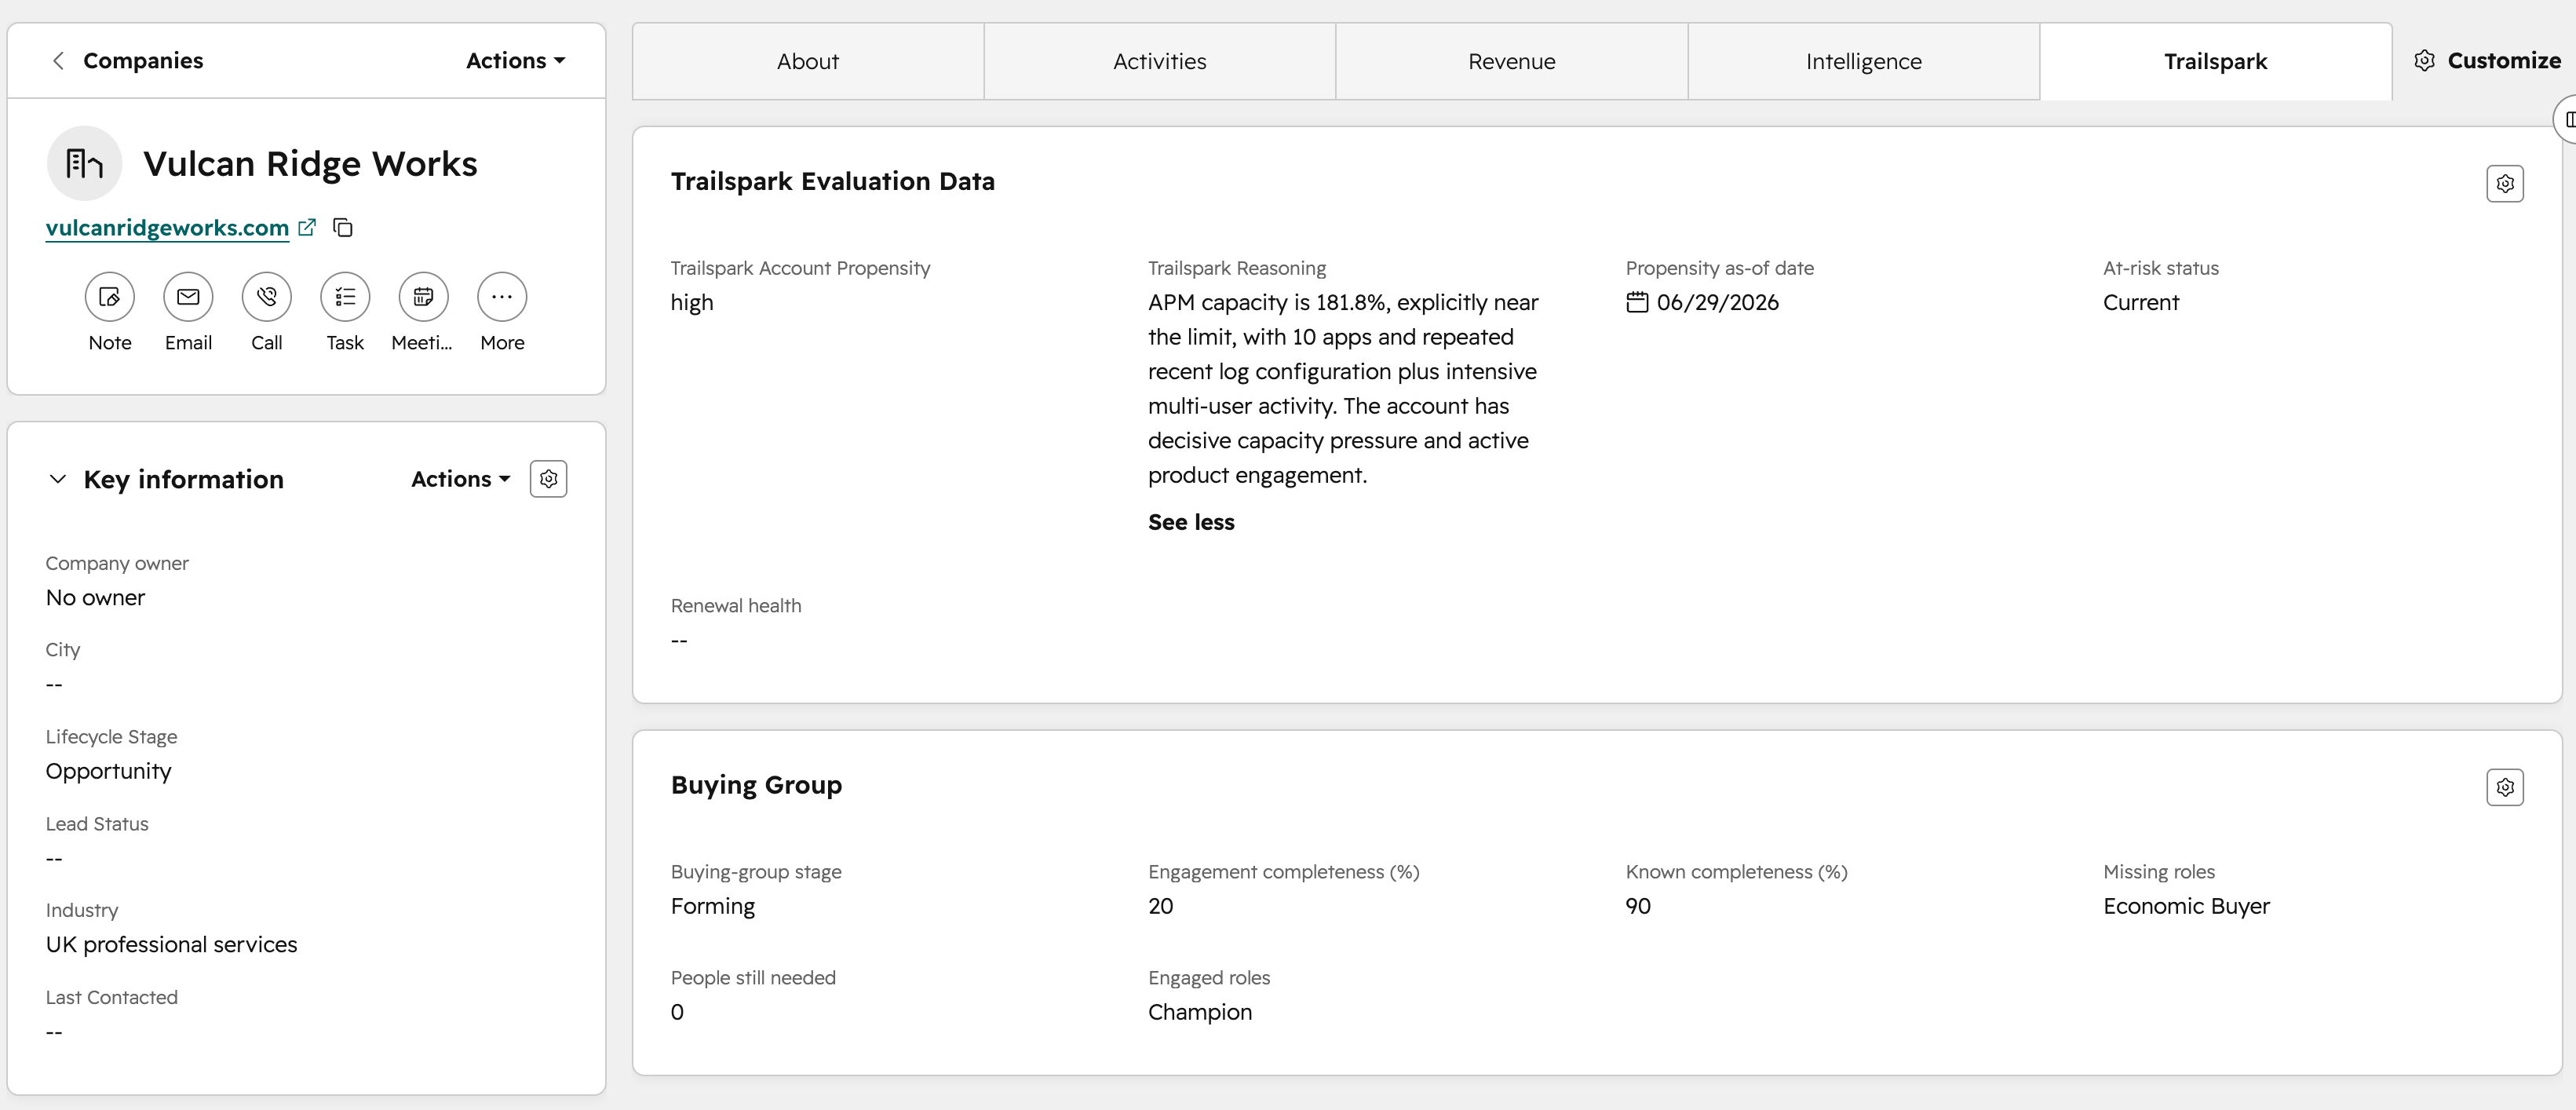Open vulcanridgeworks.com link
The height and width of the screenshot is (1110, 2576).
(x=167, y=228)
